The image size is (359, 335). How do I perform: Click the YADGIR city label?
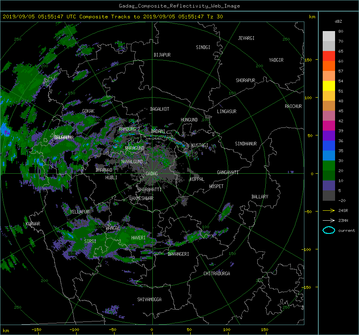pyautogui.click(x=276, y=60)
